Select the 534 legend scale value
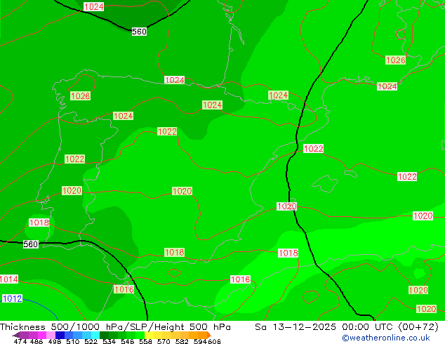The height and width of the screenshot is (344, 445). coord(109,341)
